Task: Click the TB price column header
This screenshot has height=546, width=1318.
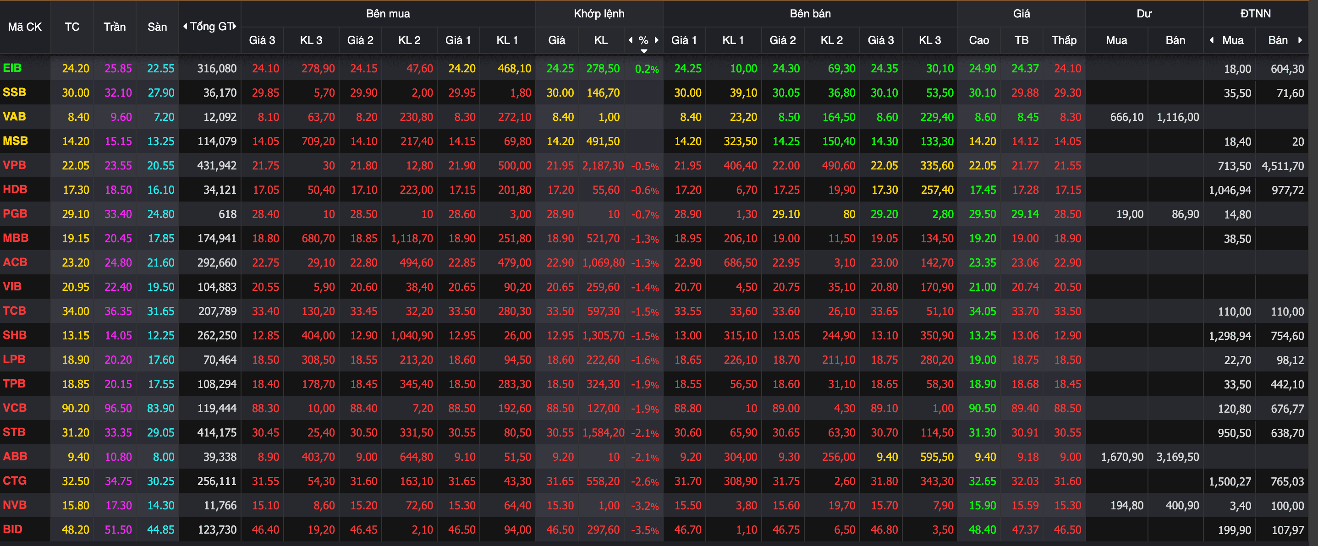Action: [x=1022, y=40]
